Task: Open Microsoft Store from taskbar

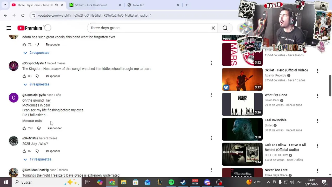Action: [x=136, y=182]
